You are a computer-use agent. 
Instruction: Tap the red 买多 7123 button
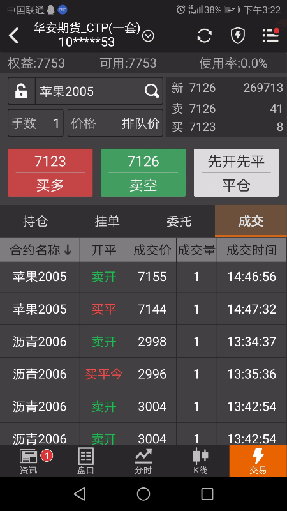50,172
